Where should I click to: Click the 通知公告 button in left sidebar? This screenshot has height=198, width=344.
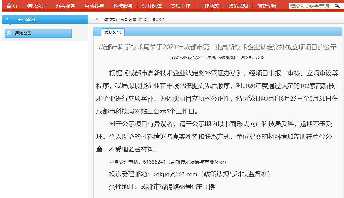tap(38, 33)
